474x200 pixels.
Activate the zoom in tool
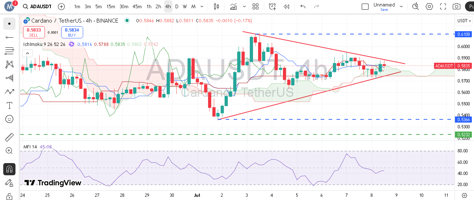[9, 151]
